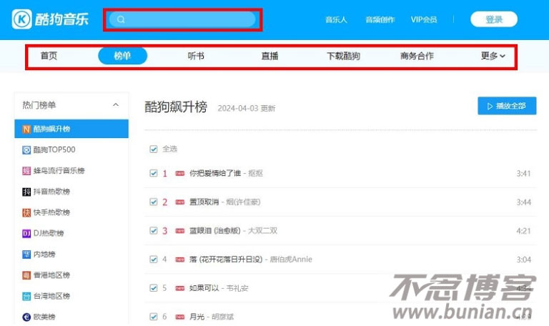Click the red badge beside 你把爱情给了谁
The image size is (549, 326).
[180, 173]
